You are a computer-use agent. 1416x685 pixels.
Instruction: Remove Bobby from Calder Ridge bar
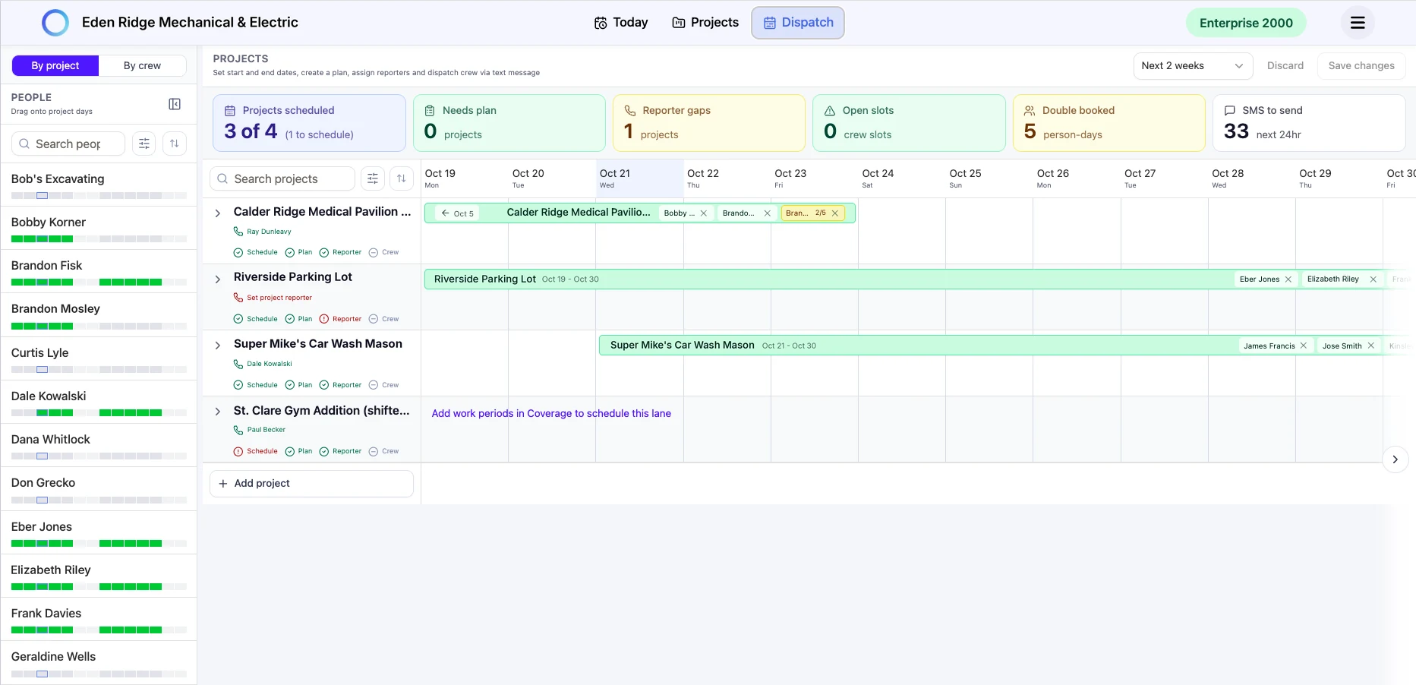pos(704,213)
